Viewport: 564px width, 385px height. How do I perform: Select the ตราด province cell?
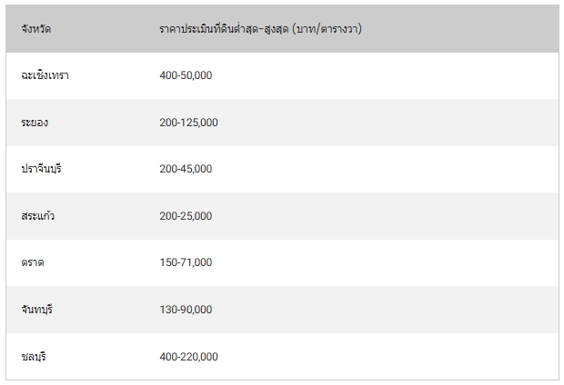pos(33,262)
